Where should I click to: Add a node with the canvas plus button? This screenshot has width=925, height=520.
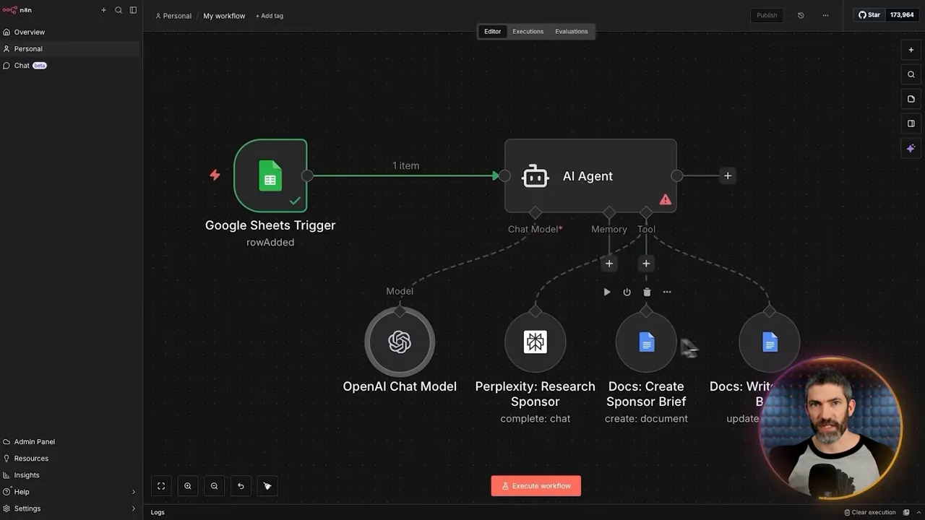pyautogui.click(x=911, y=50)
